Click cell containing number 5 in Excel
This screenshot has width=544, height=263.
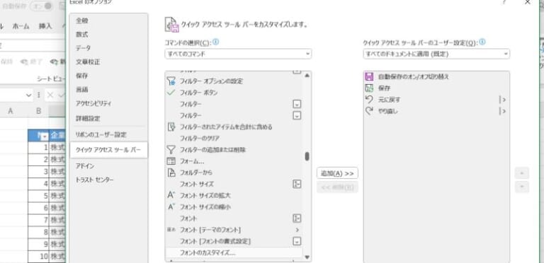tap(38, 196)
